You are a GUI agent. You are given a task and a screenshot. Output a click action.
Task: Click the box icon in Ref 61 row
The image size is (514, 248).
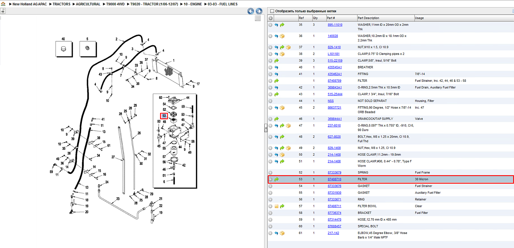tap(282, 233)
